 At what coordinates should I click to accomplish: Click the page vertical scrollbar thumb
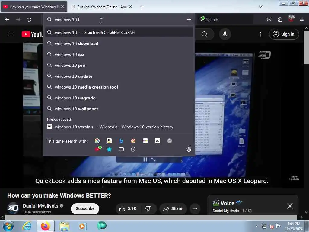click(x=306, y=47)
